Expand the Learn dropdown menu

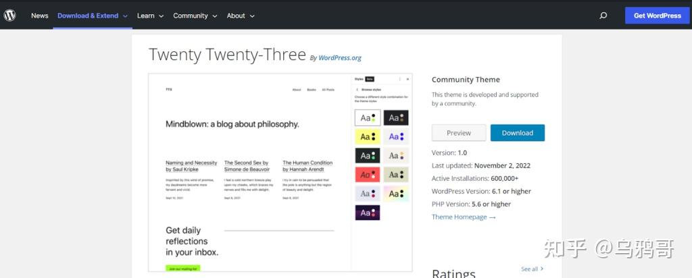[149, 16]
